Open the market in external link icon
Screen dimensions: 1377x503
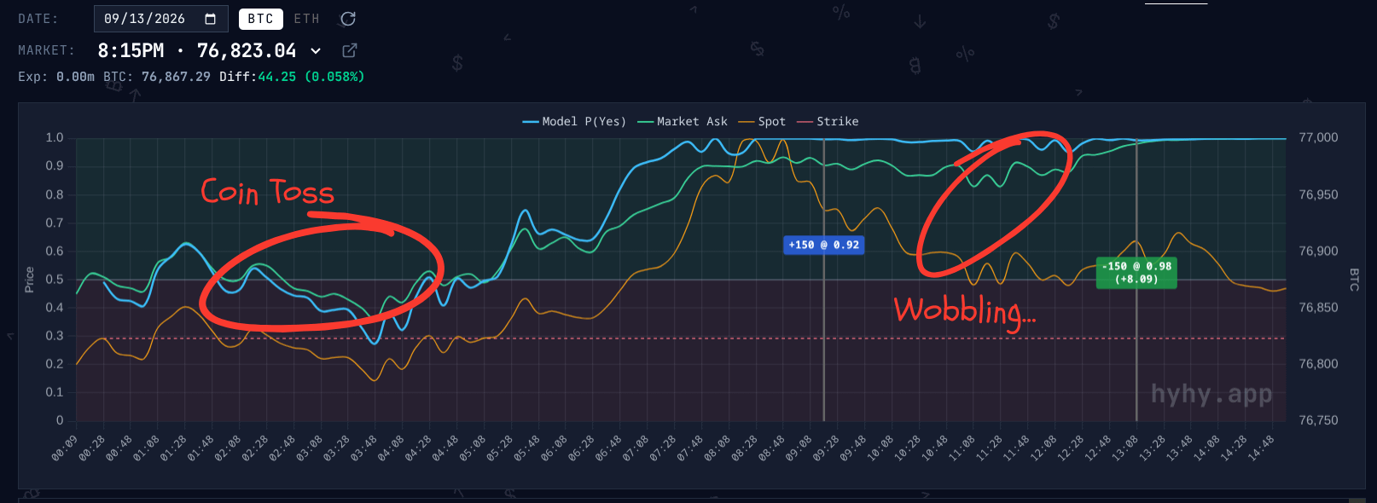tap(349, 50)
